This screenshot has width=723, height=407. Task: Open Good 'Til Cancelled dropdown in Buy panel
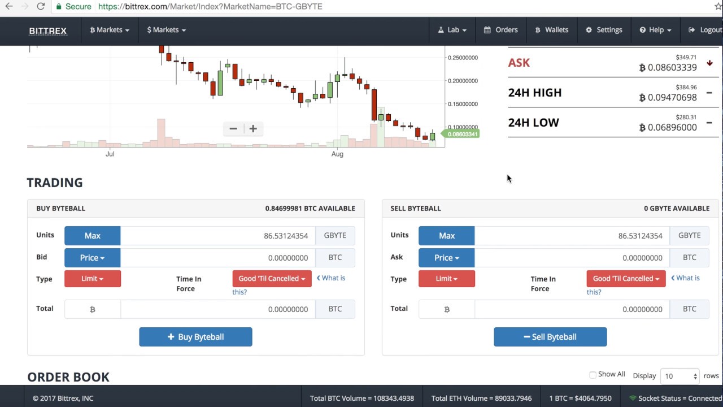pos(272,279)
